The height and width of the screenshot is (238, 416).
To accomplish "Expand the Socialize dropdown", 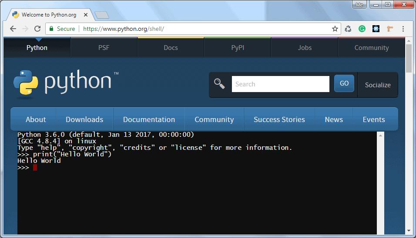I will coord(378,85).
